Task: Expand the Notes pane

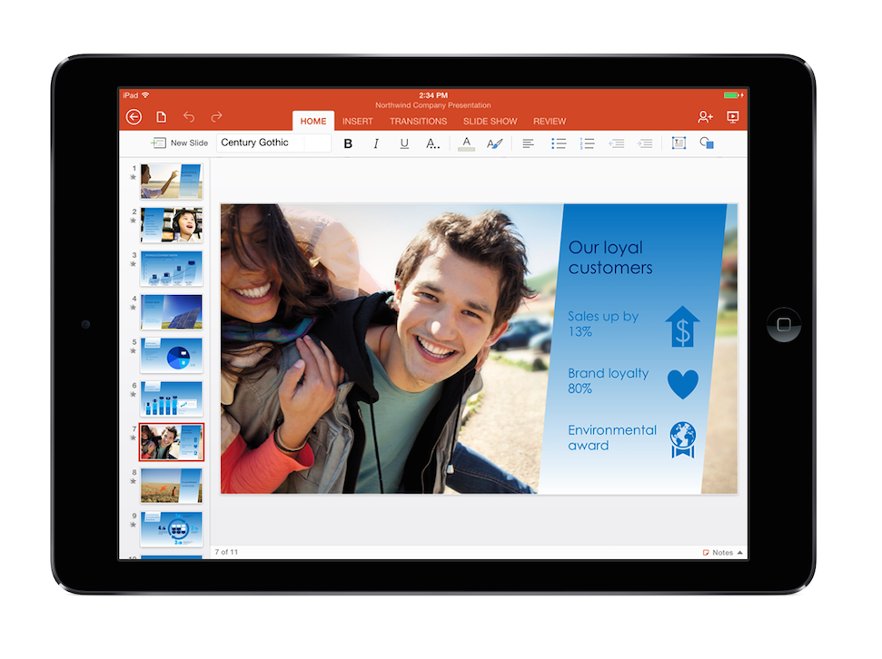Action: [x=723, y=552]
